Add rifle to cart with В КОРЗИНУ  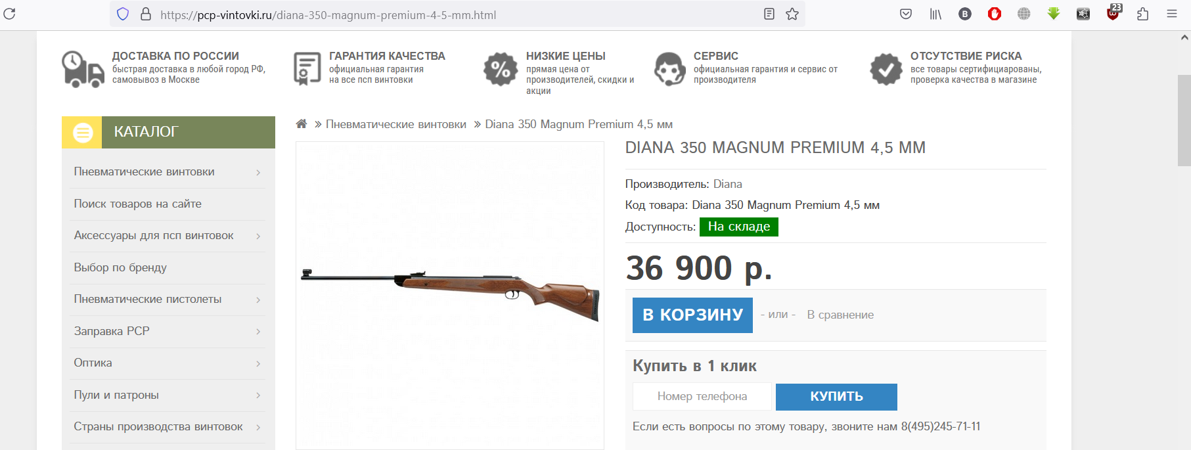(x=692, y=315)
